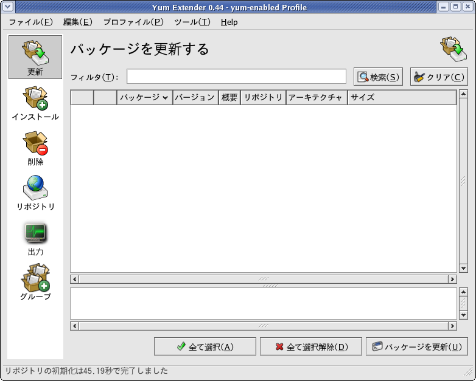
Task: Click the クリア(C) clear button
Action: [439, 77]
